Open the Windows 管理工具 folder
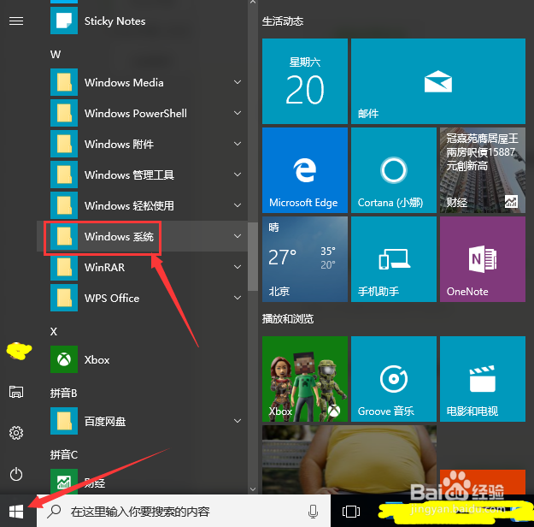Screen dimensions: 534x527 click(x=142, y=175)
